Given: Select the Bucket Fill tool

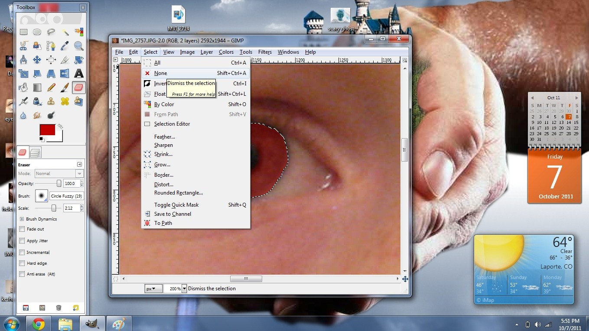Looking at the screenshot, I should pos(23,88).
